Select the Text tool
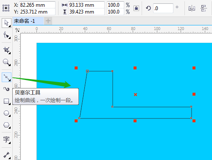The height and width of the screenshot is (160, 212). click(7, 140)
